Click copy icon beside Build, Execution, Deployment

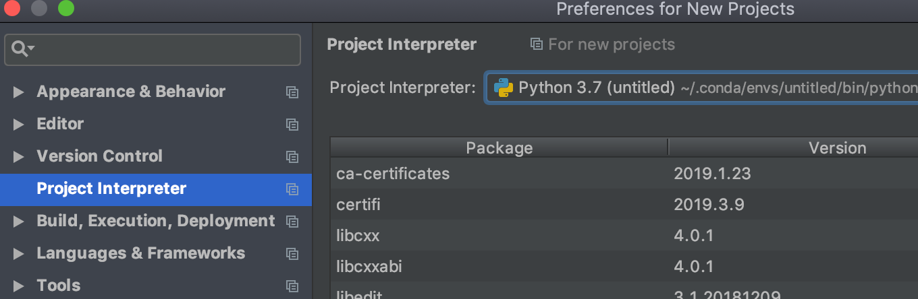[x=292, y=222]
